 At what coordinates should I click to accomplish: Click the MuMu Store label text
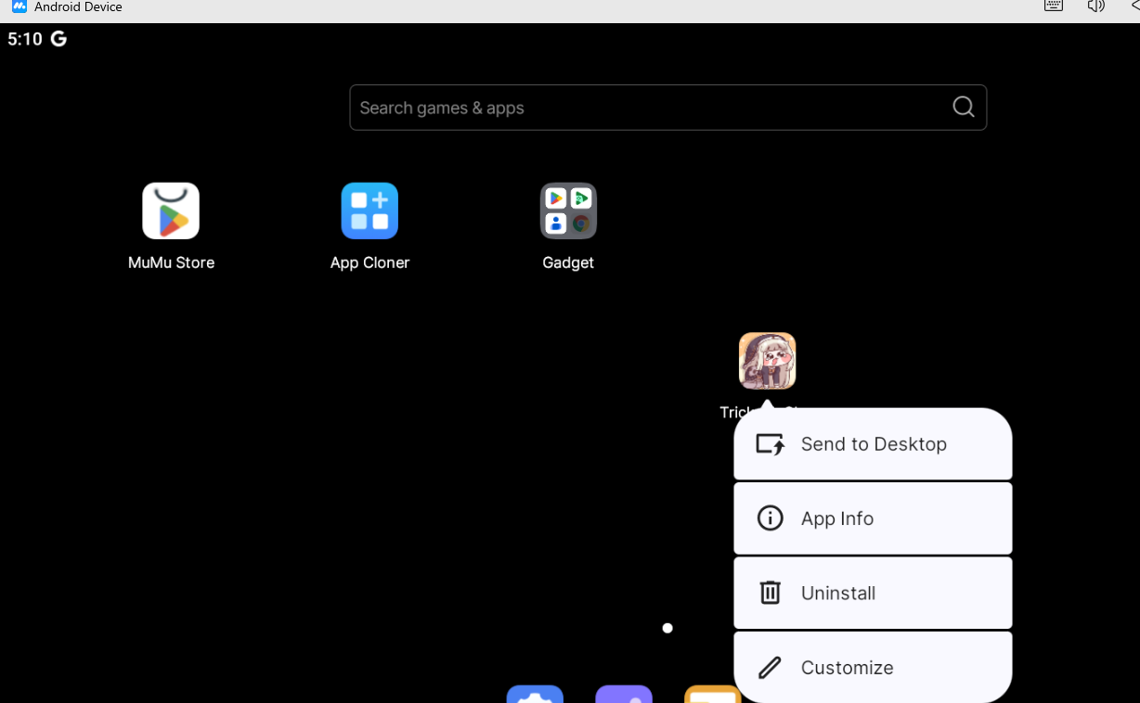point(171,262)
